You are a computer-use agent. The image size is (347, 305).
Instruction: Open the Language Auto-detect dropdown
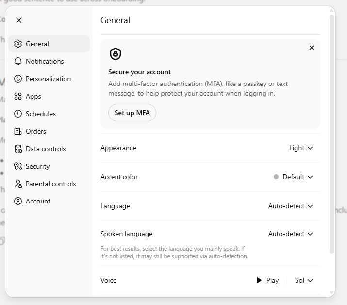tap(290, 206)
